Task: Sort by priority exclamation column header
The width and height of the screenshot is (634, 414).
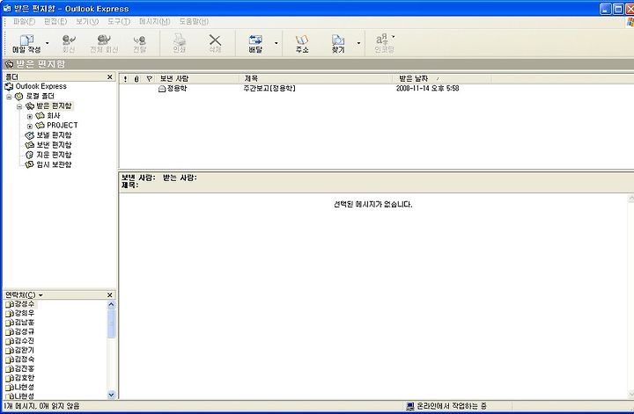Action: tap(125, 79)
